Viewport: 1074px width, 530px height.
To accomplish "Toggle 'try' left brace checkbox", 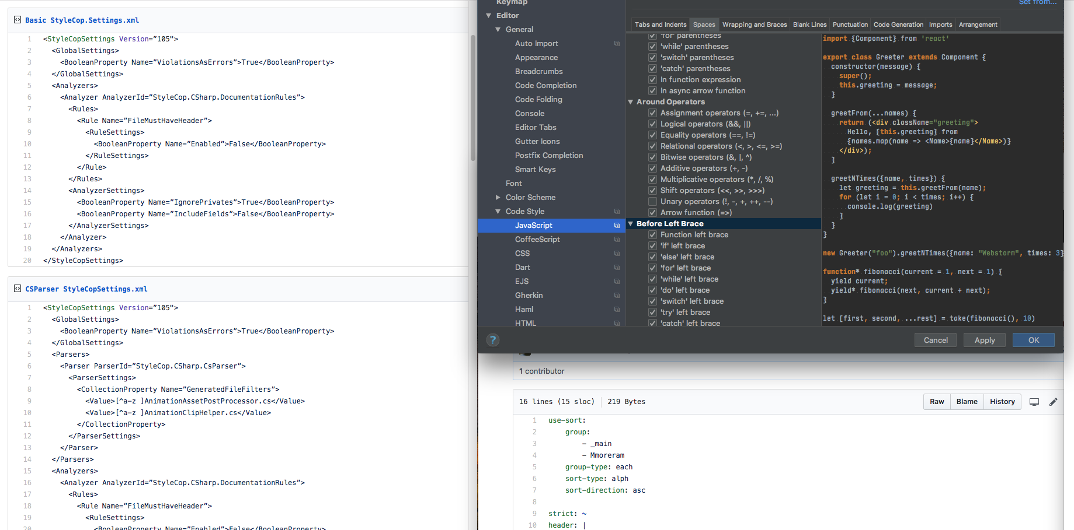I will coord(653,313).
